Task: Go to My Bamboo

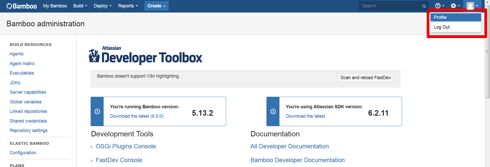Action: click(x=55, y=6)
